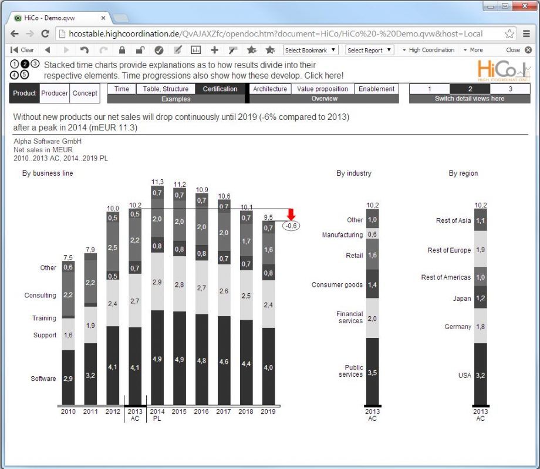This screenshot has height=469, width=540.
Task: Switch detail view to option 2
Action: pyautogui.click(x=469, y=89)
